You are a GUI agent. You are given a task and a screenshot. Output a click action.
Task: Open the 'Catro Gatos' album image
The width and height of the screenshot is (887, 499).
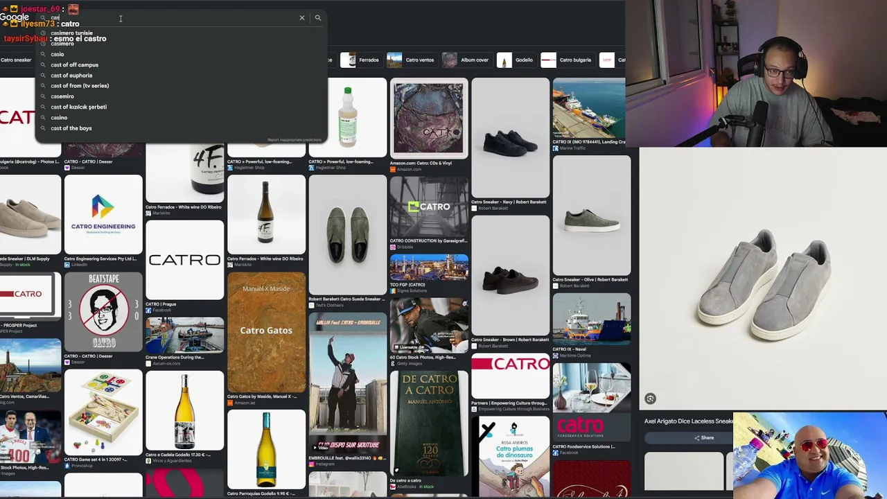tap(266, 332)
